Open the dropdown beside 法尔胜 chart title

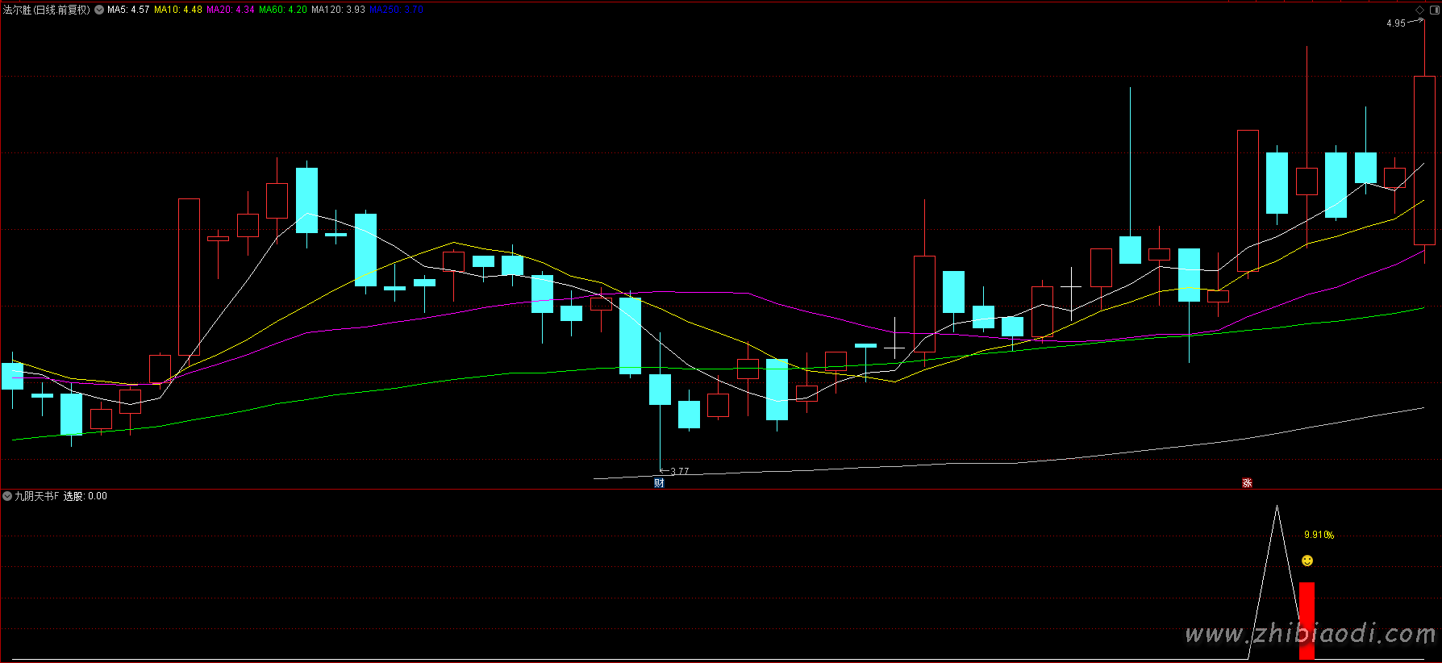point(99,10)
